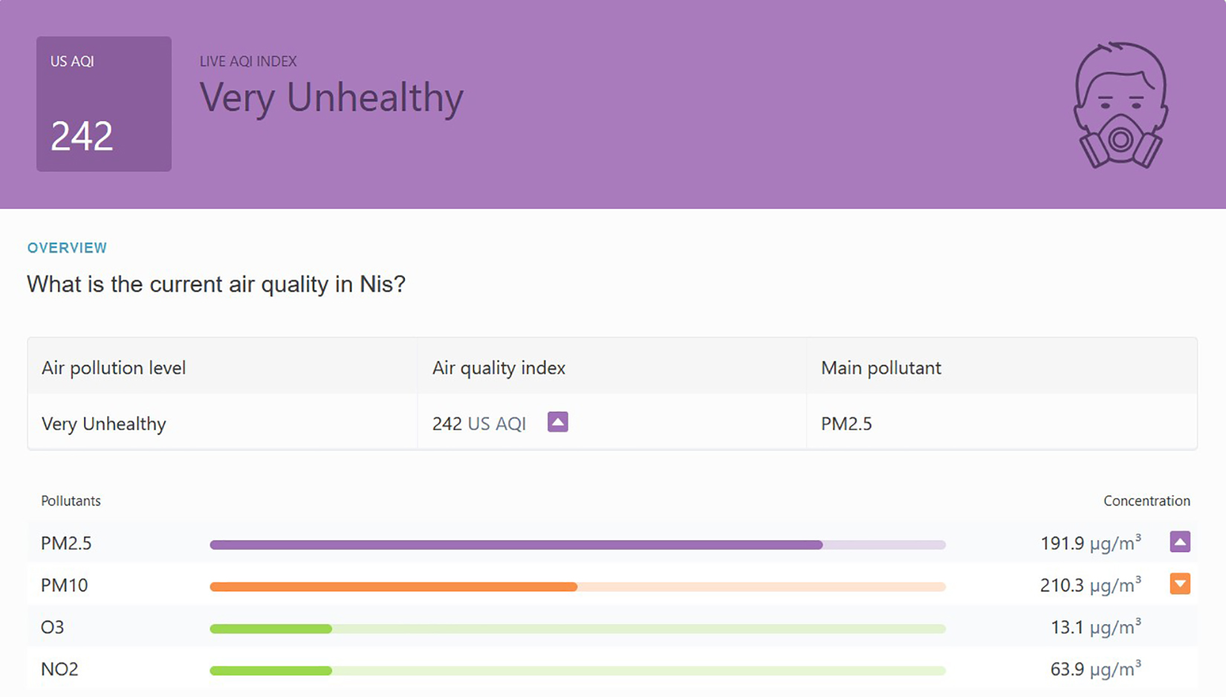Select the PM2.5 pollutant row label
Viewport: 1226px width, 697px height.
(x=66, y=543)
